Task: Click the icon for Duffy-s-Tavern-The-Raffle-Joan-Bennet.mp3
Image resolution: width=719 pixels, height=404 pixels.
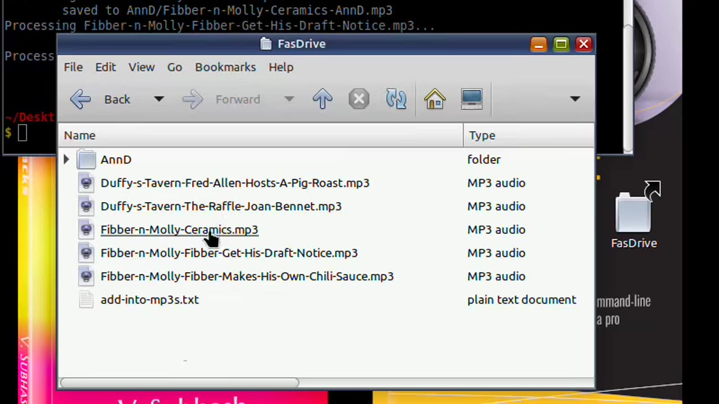Action: pos(86,206)
